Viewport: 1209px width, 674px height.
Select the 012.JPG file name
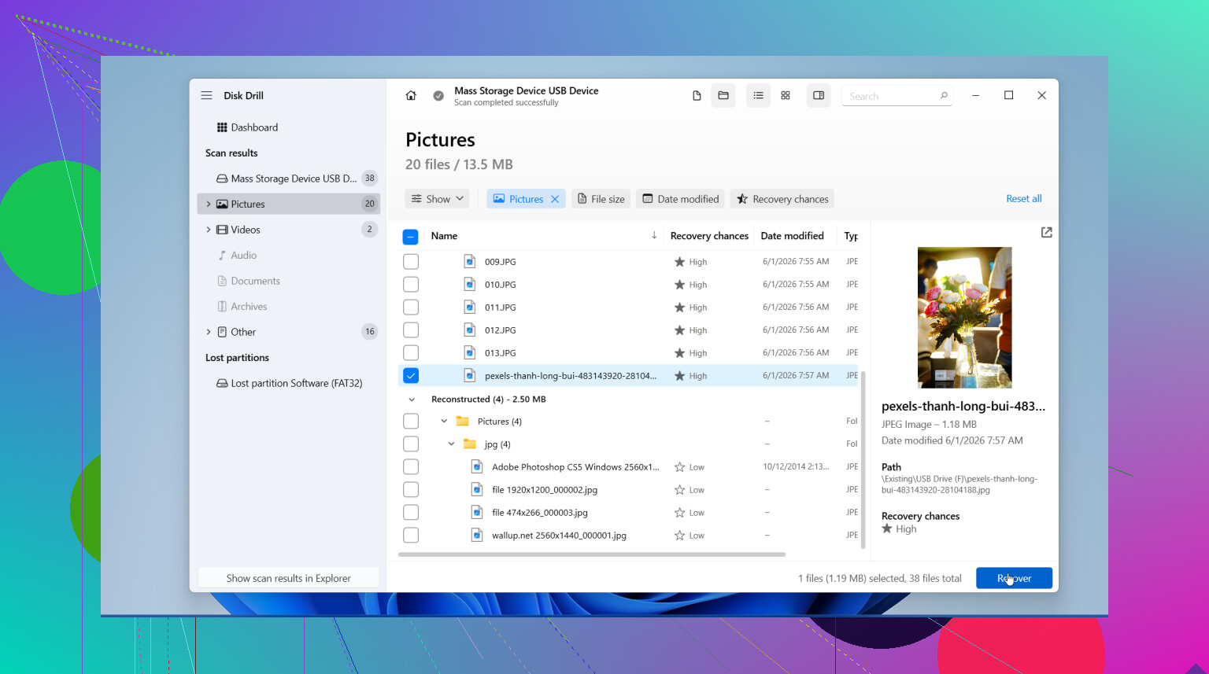[x=501, y=330]
